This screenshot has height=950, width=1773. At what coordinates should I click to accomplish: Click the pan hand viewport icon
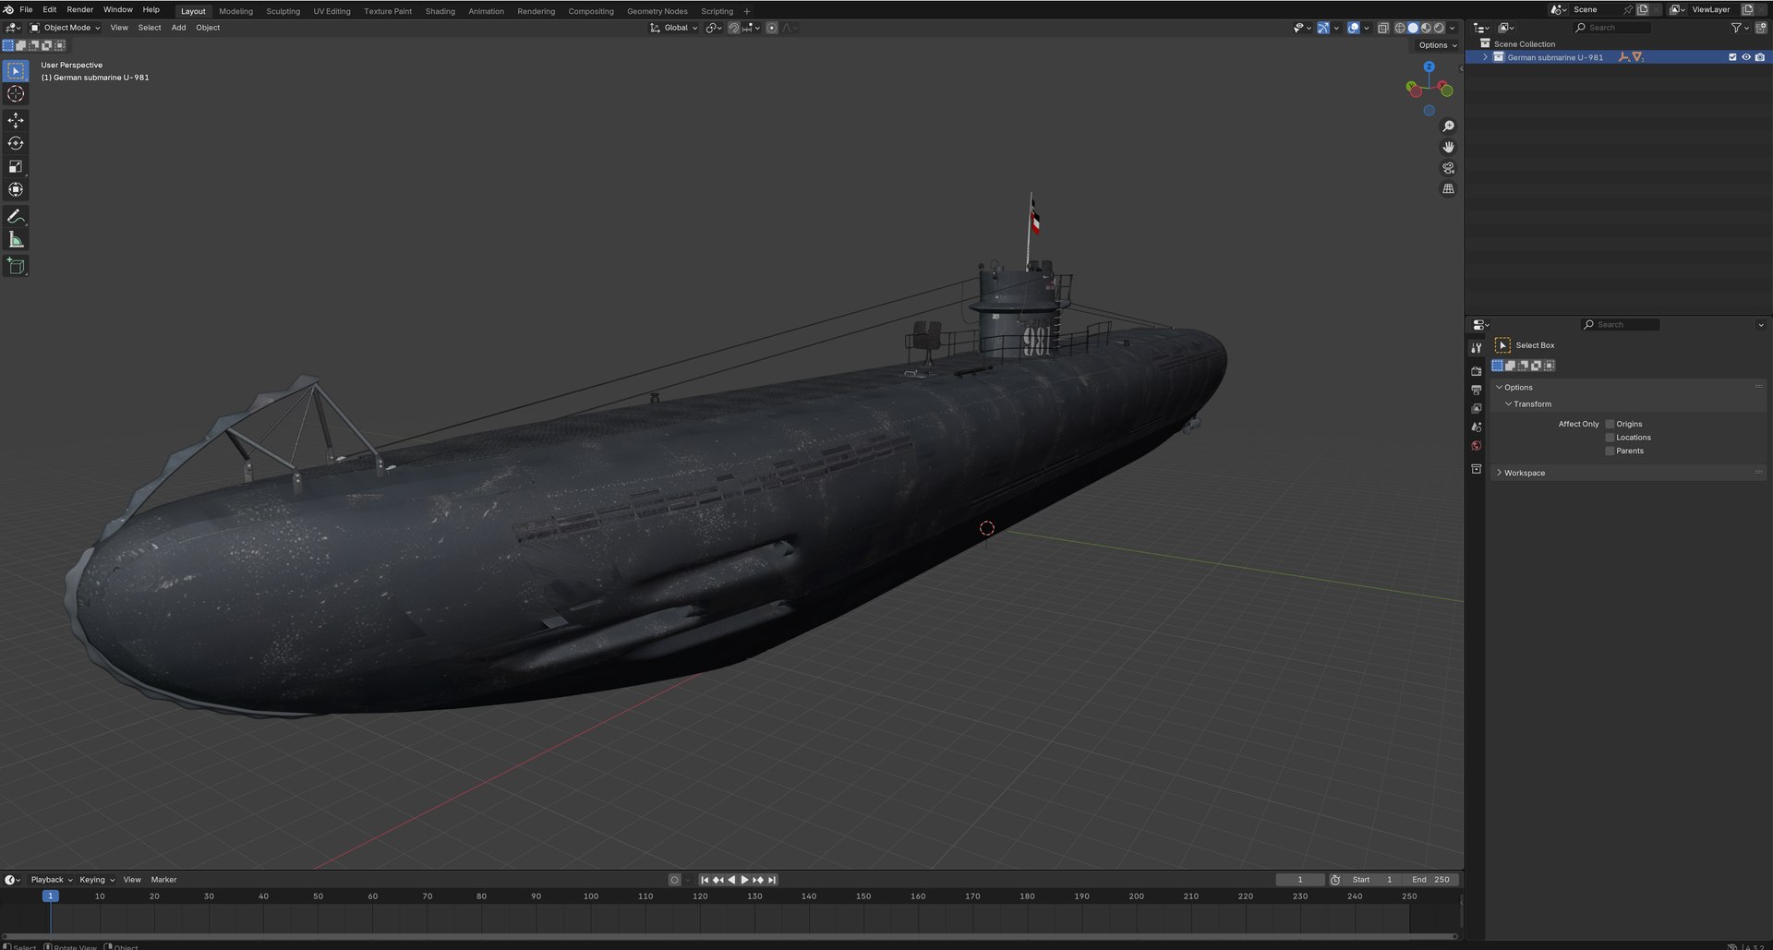(x=1448, y=147)
